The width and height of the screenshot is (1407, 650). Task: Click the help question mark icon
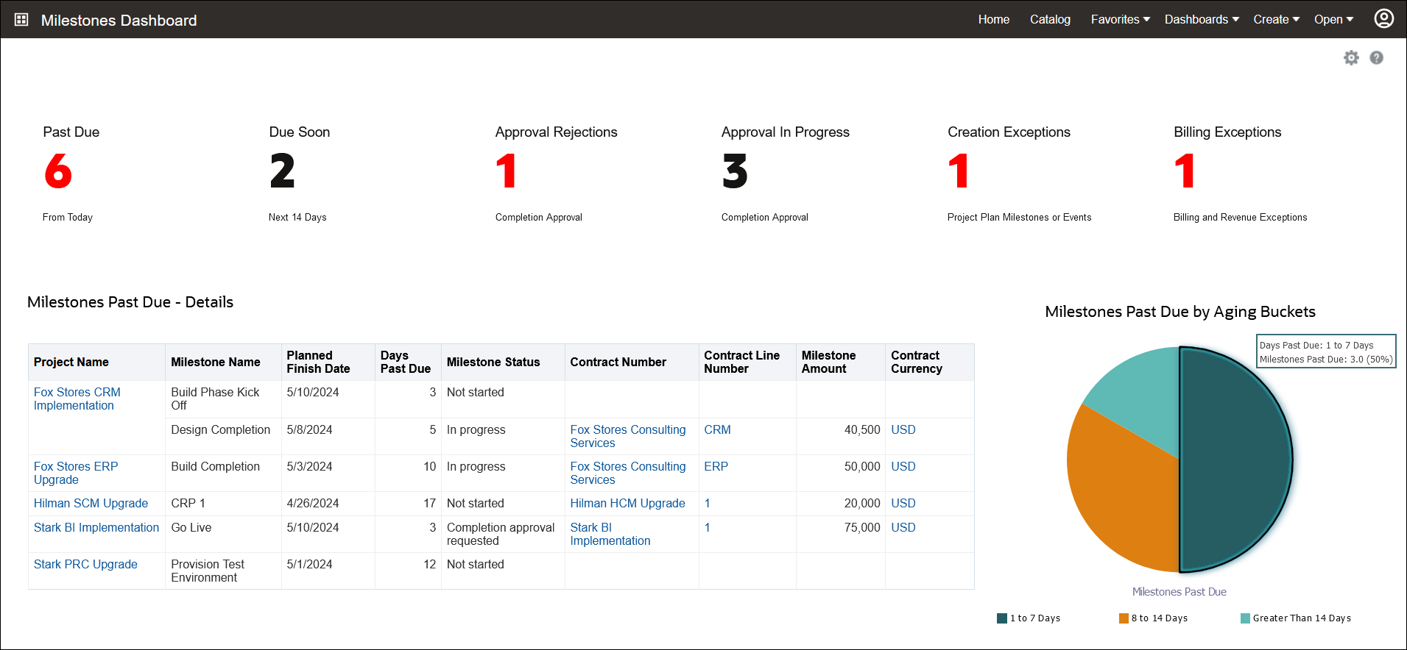1376,57
